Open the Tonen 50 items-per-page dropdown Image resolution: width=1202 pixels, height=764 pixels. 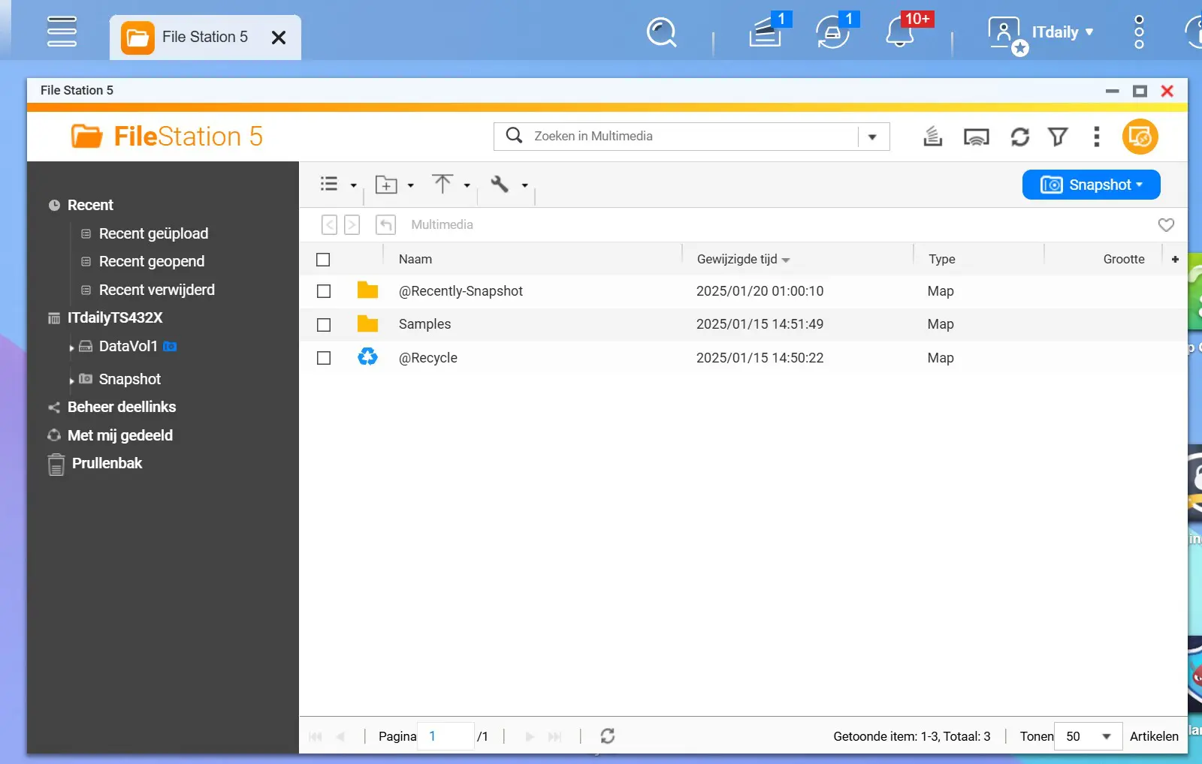(1089, 736)
